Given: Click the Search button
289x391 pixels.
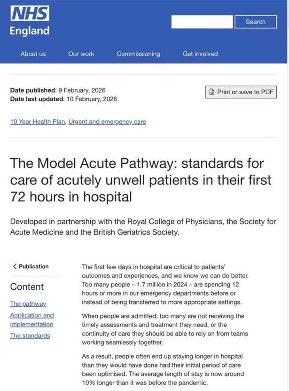Looking at the screenshot, I should (x=256, y=22).
